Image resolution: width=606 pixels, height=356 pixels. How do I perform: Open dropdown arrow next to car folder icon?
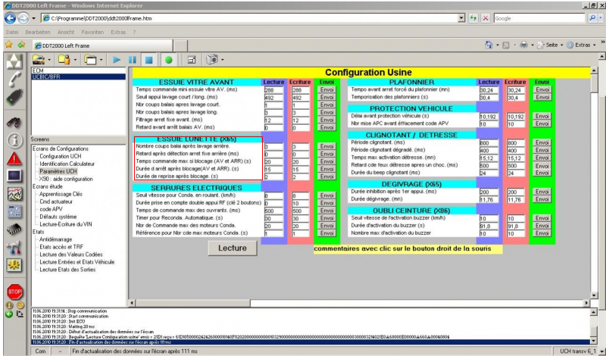(49, 60)
